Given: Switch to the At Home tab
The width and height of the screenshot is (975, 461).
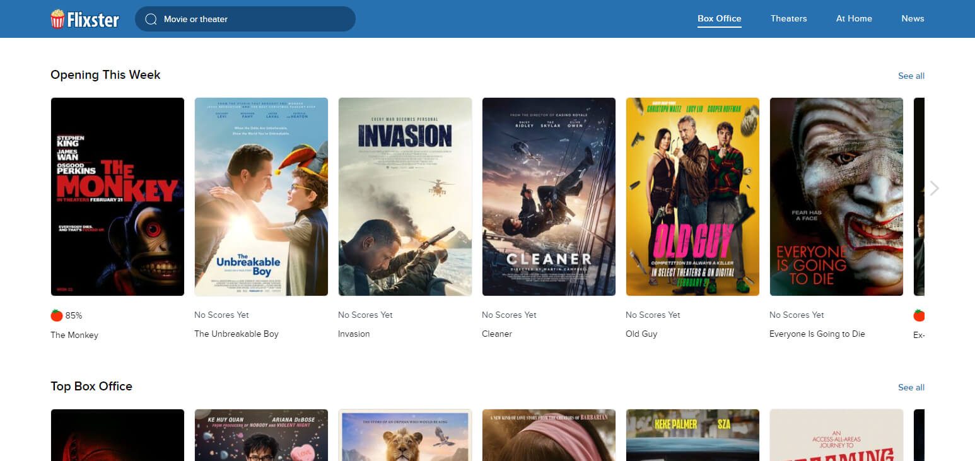Looking at the screenshot, I should coord(854,18).
